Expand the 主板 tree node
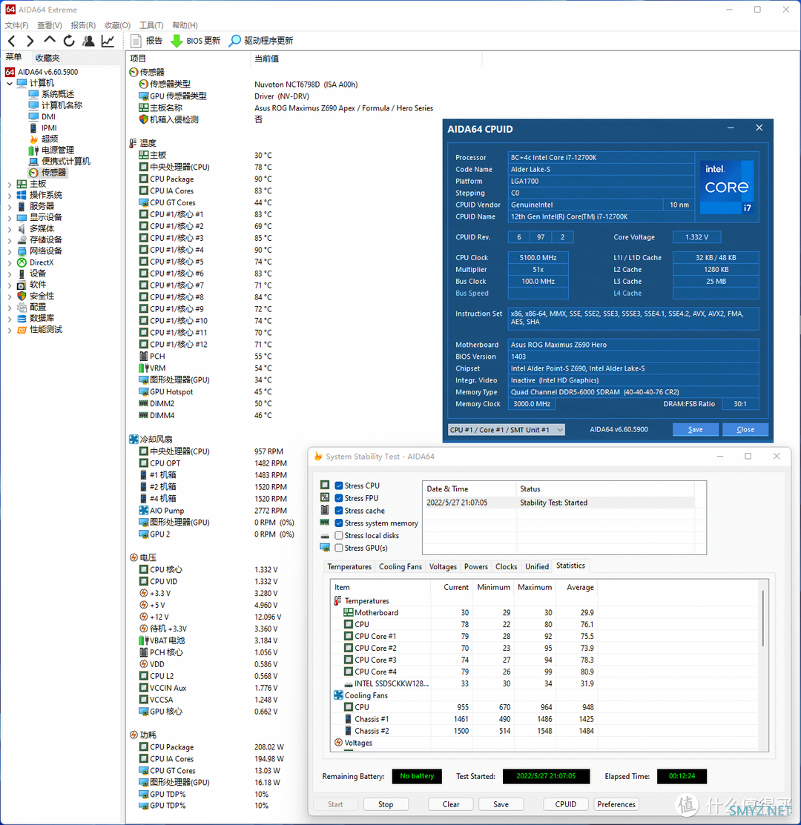Image resolution: width=801 pixels, height=825 pixels. [x=10, y=184]
